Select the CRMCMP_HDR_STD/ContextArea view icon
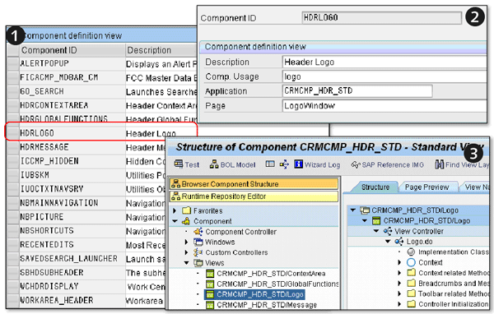This screenshot has width=494, height=314. click(x=210, y=274)
